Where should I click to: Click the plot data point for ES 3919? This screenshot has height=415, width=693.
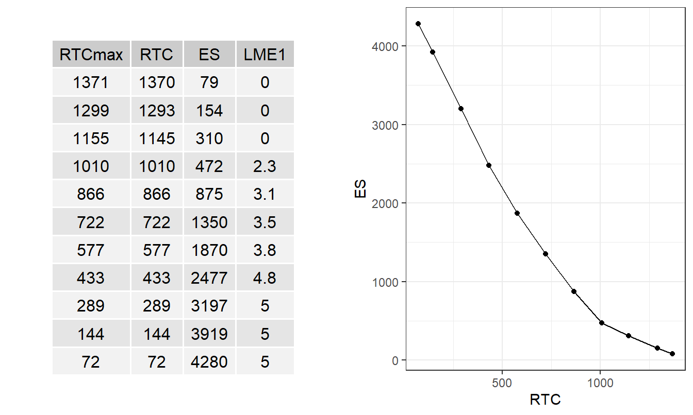(x=433, y=52)
